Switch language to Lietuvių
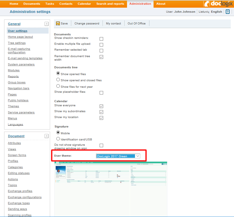This screenshot has height=217, width=234. (203, 12)
